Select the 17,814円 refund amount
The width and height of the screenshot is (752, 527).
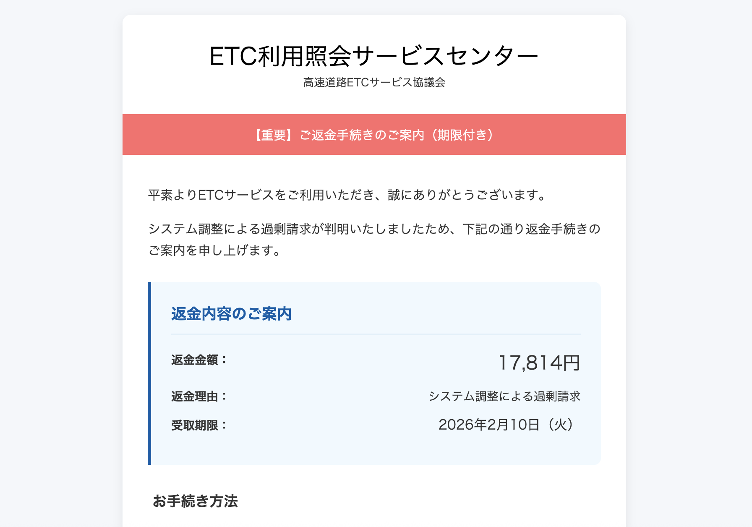(x=539, y=363)
